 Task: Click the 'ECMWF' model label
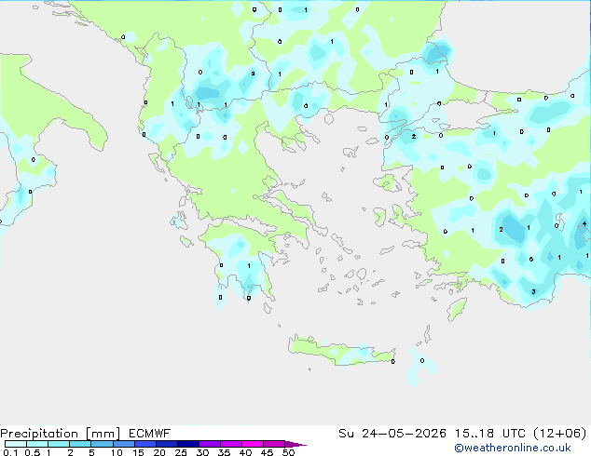tap(150, 434)
